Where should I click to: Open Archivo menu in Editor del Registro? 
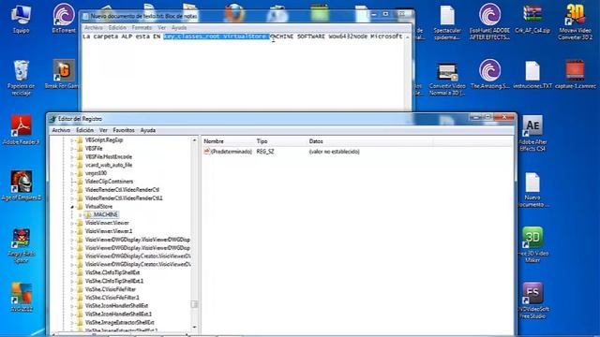(x=61, y=130)
